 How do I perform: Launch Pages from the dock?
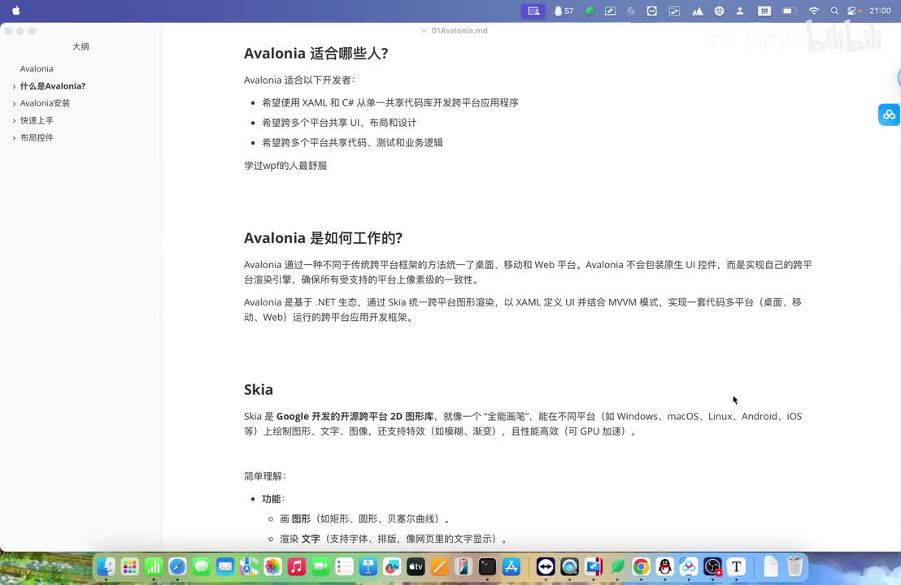click(x=440, y=567)
